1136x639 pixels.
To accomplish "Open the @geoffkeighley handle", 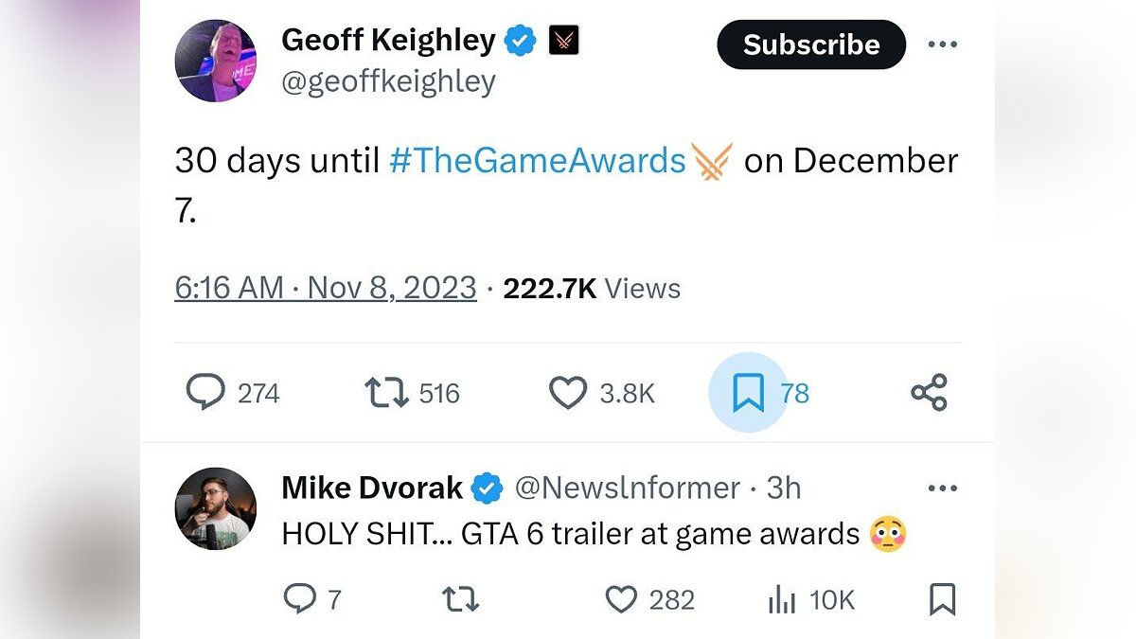I will click(388, 81).
